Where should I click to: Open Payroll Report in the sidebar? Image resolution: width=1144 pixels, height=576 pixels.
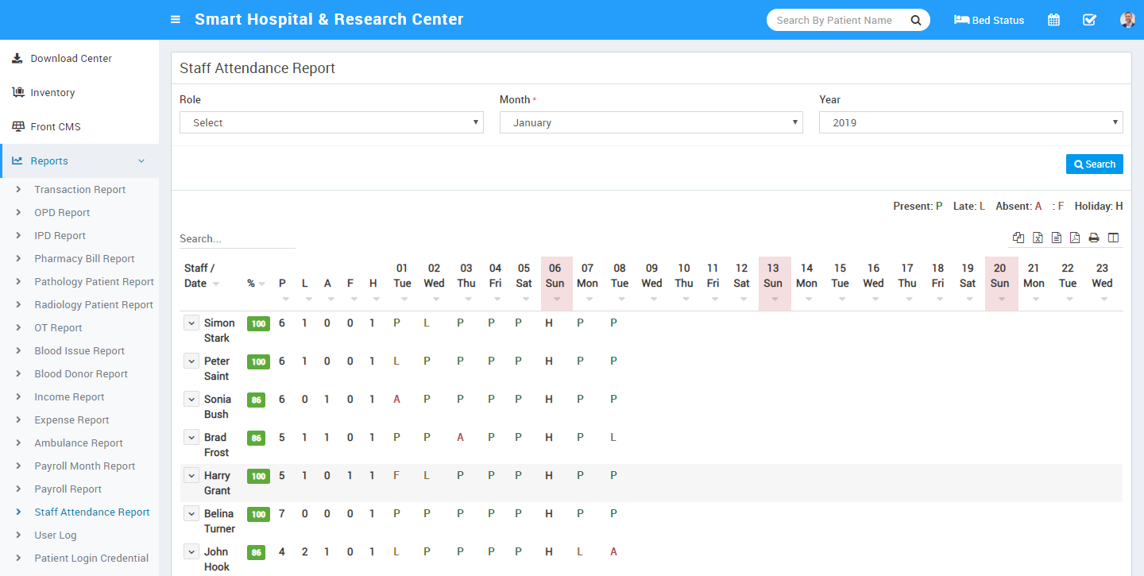pyautogui.click(x=68, y=489)
